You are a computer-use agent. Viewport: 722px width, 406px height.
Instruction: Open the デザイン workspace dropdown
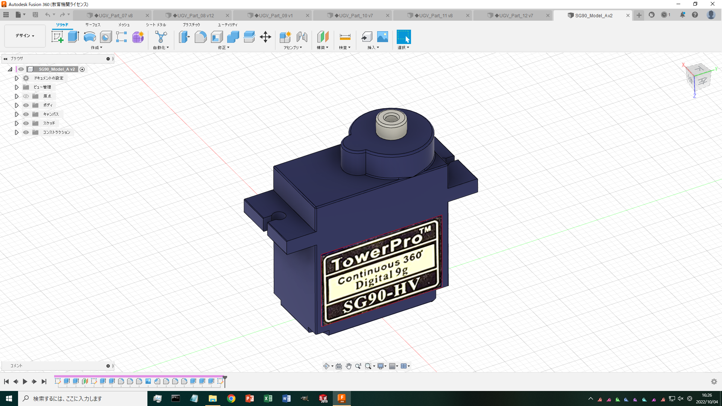coord(25,36)
